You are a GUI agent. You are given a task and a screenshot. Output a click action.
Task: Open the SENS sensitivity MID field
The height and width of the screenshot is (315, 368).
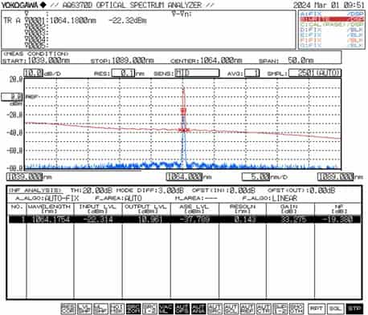197,73
